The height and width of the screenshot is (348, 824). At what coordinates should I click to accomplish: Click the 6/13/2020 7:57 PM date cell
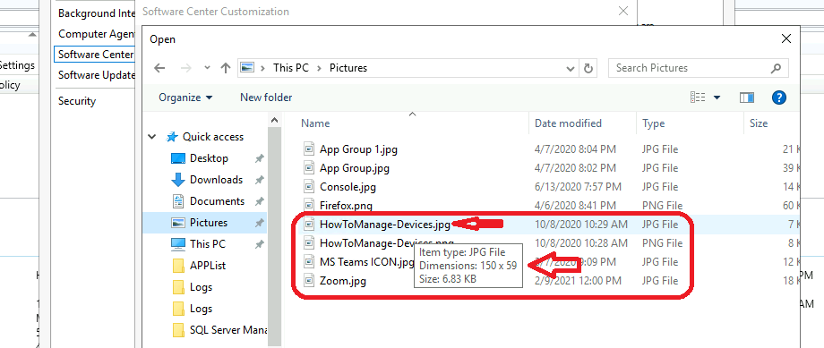tap(578, 187)
